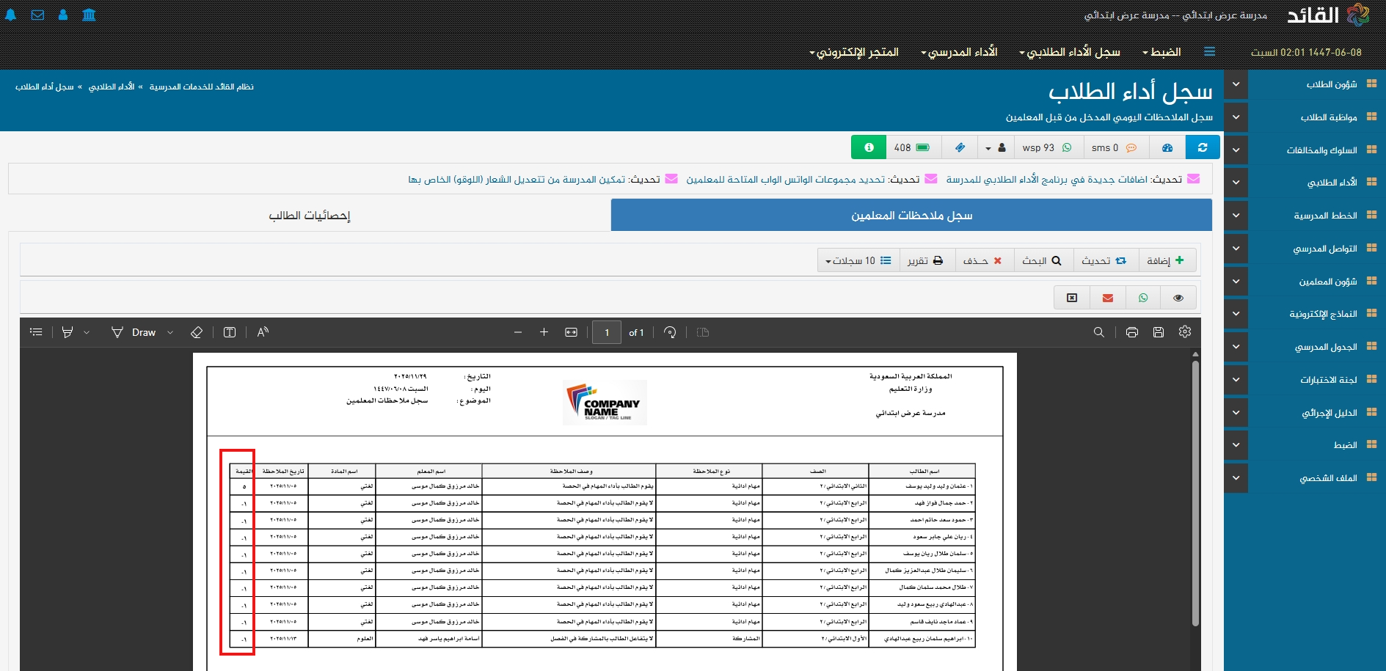1386x671 pixels.
Task: Open the الأداء المدرسي menu
Action: click(959, 52)
